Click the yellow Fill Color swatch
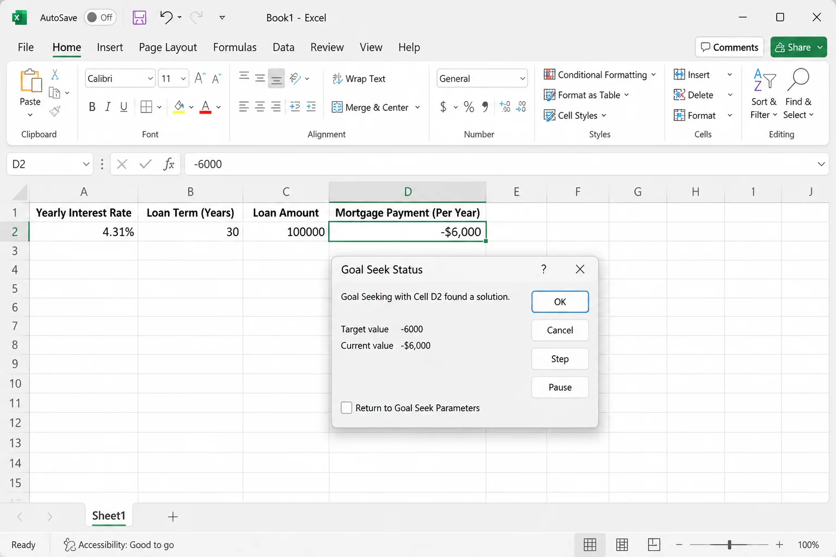The image size is (836, 557). coord(179,107)
